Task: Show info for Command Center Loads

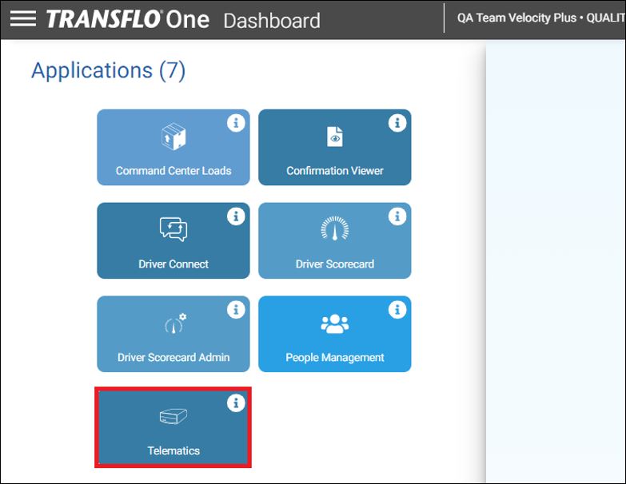Action: (236, 123)
